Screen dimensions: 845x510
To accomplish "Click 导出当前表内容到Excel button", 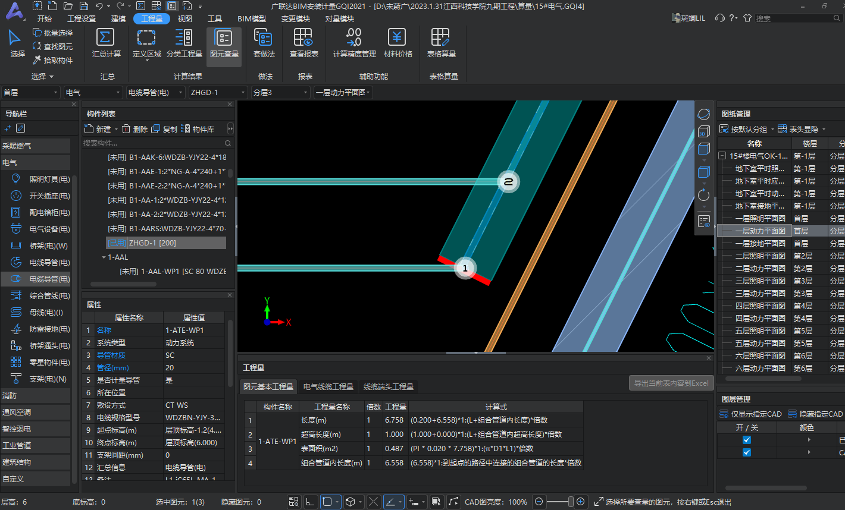I will (671, 383).
